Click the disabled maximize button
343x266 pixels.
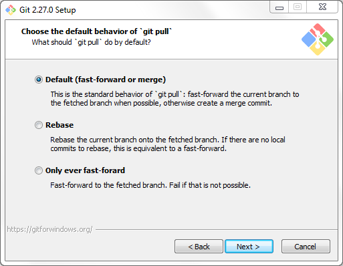pos(298,7)
